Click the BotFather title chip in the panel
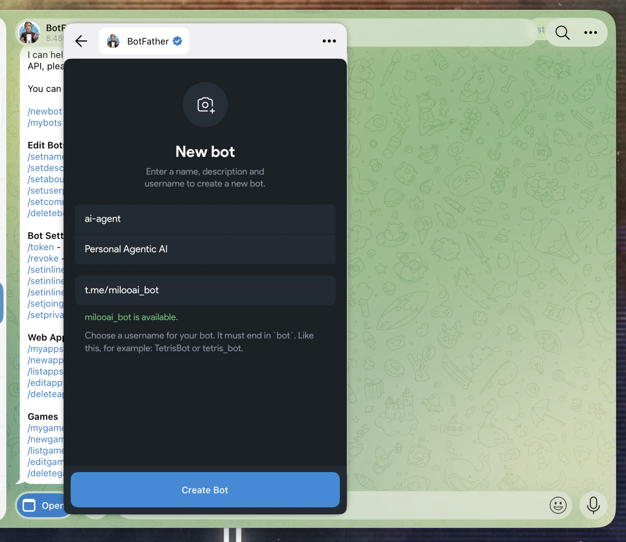This screenshot has width=626, height=542. (144, 41)
